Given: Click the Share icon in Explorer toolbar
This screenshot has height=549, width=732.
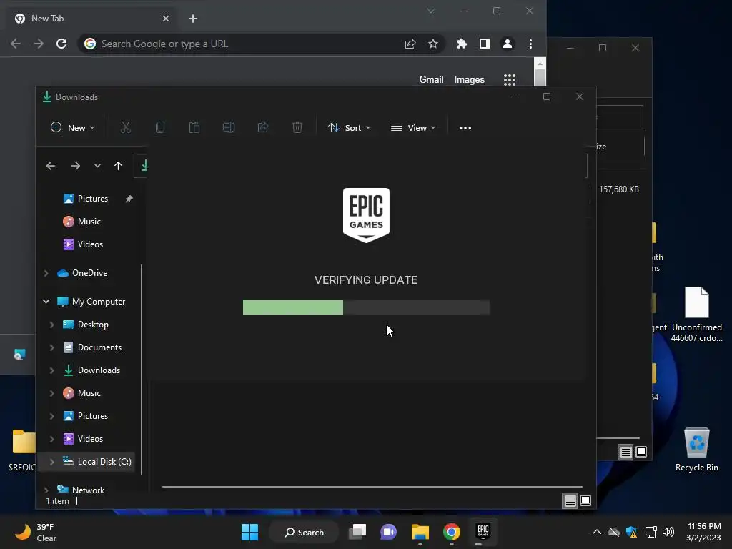Looking at the screenshot, I should 263,127.
